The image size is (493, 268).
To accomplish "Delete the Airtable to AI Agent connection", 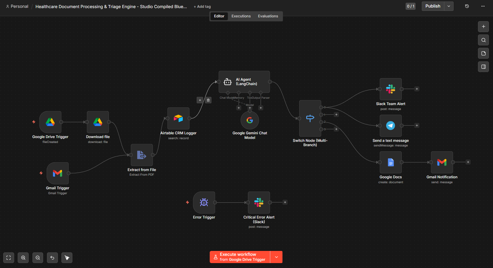I will point(208,100).
